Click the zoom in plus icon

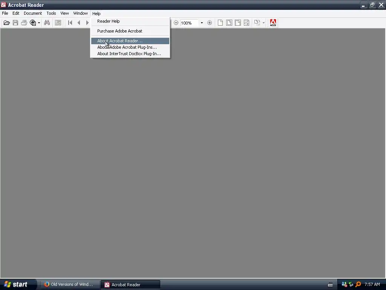(210, 23)
